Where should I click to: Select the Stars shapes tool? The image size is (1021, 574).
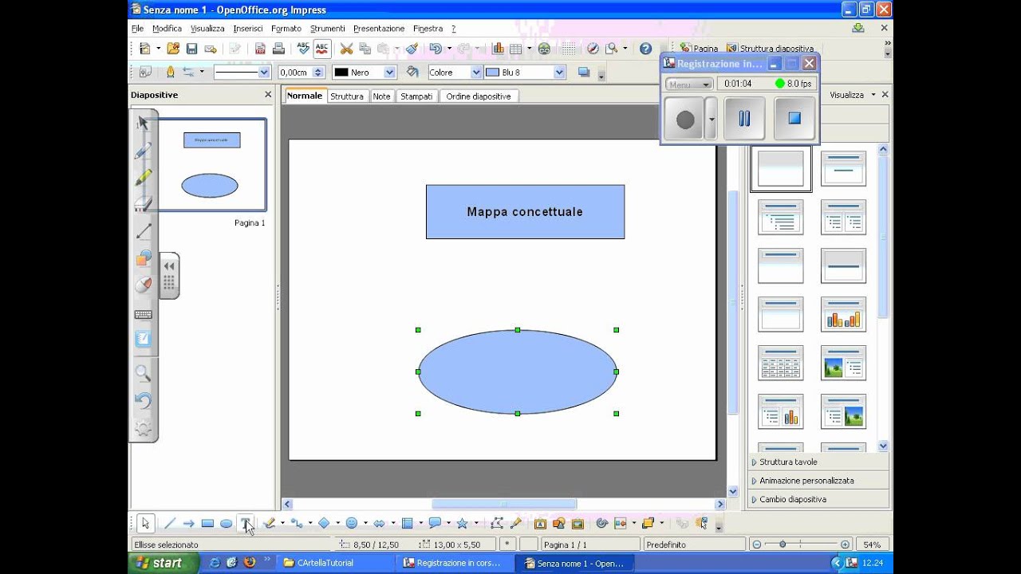[462, 524]
